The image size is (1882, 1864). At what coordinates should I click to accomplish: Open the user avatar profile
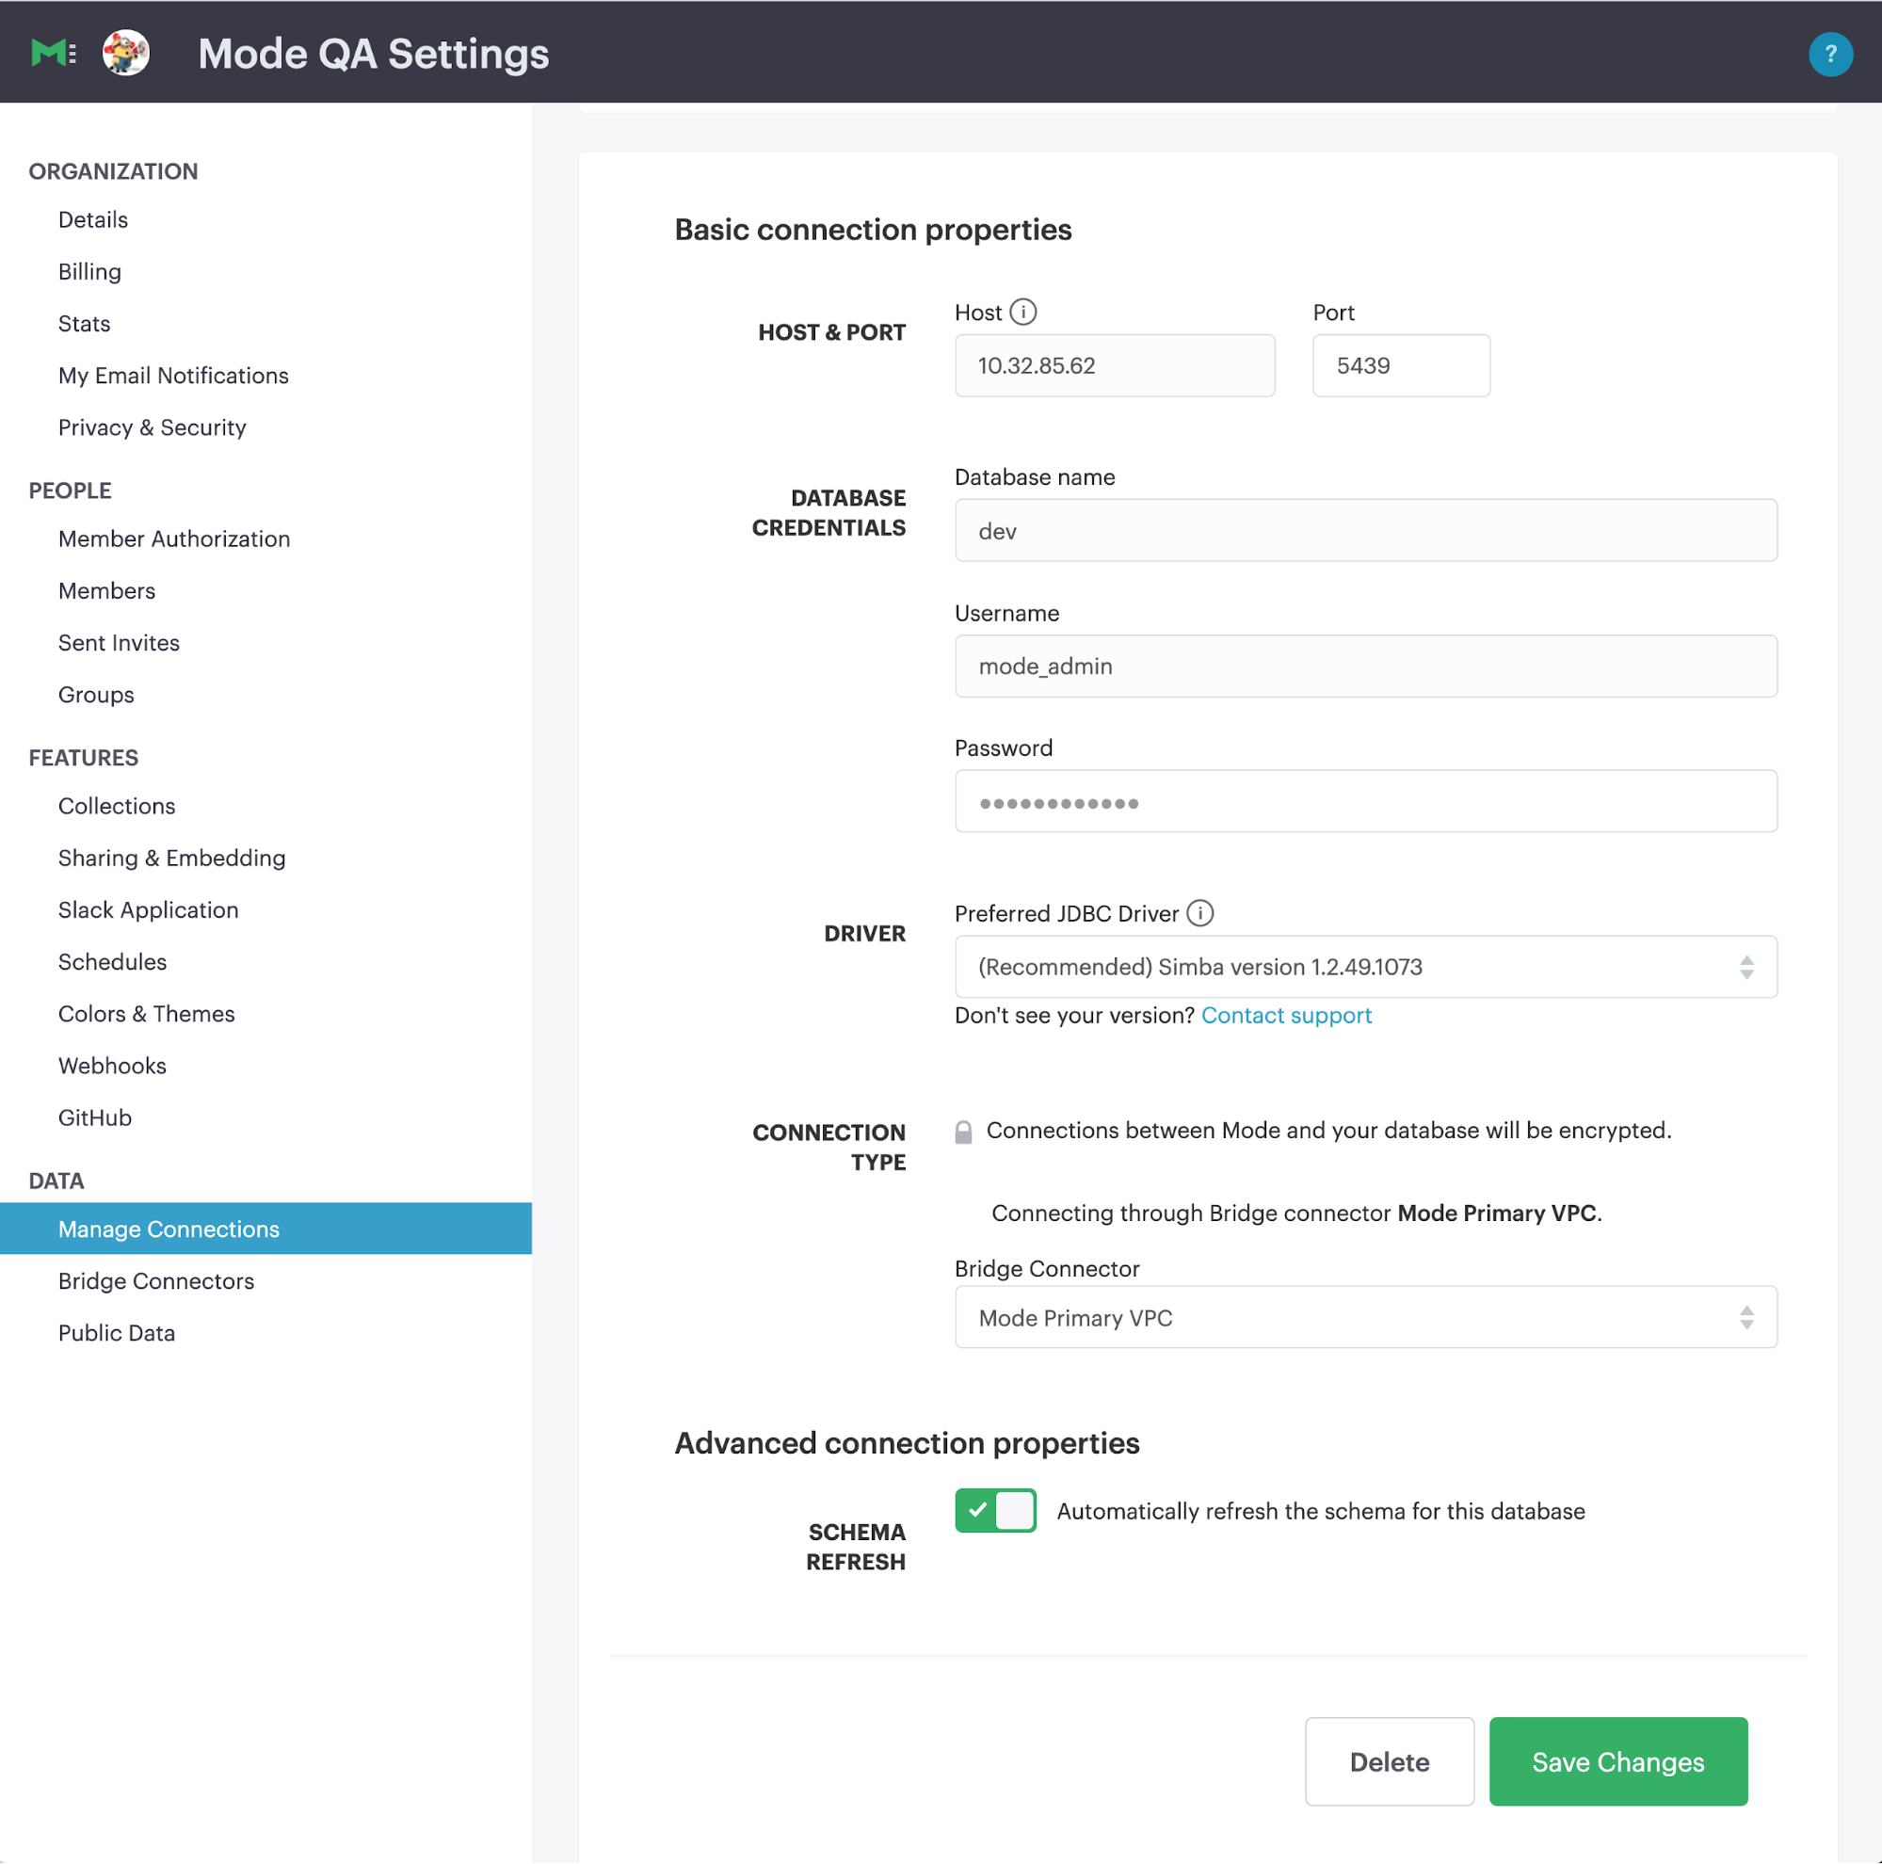click(127, 53)
